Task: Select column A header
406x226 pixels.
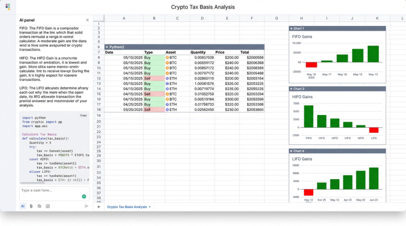Action: coord(124,18)
